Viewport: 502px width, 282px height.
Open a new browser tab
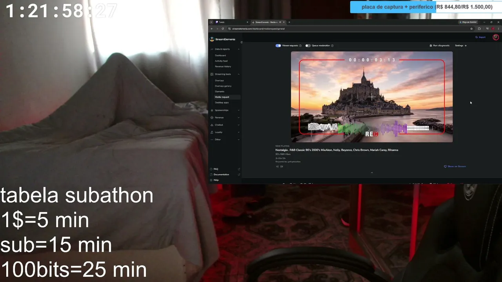point(290,22)
